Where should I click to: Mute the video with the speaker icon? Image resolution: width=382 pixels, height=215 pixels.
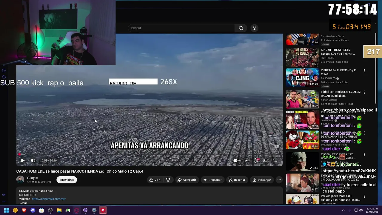click(x=33, y=160)
